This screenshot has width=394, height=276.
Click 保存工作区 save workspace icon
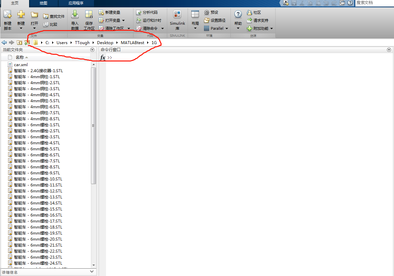[89, 14]
